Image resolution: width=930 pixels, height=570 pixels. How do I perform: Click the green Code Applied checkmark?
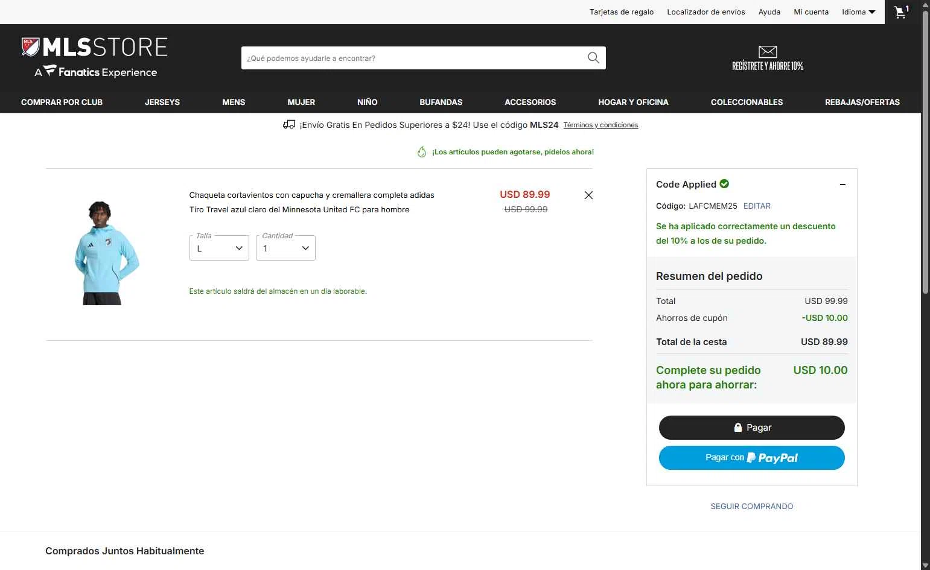[x=724, y=184]
